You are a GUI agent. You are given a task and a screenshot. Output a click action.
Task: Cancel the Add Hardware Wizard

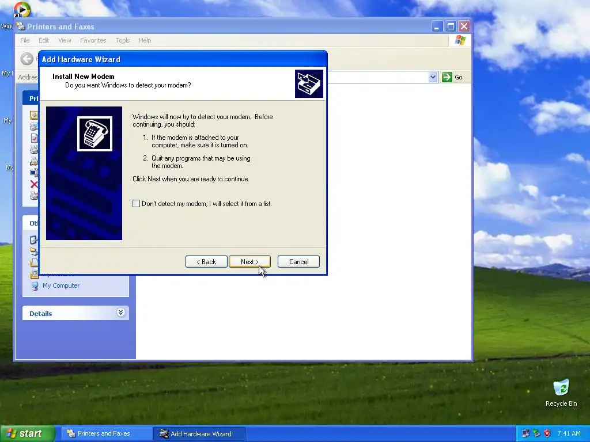point(298,262)
